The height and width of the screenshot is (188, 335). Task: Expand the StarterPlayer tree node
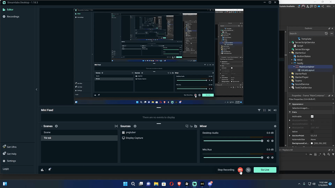click(290, 77)
